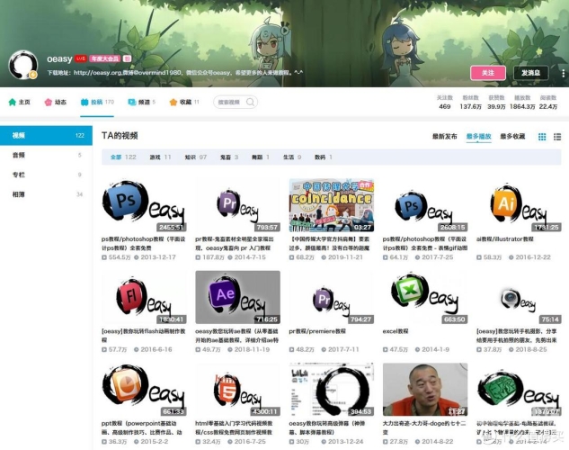Filter by 生活 9 category
This screenshot has width=569, height=450.
(x=292, y=157)
